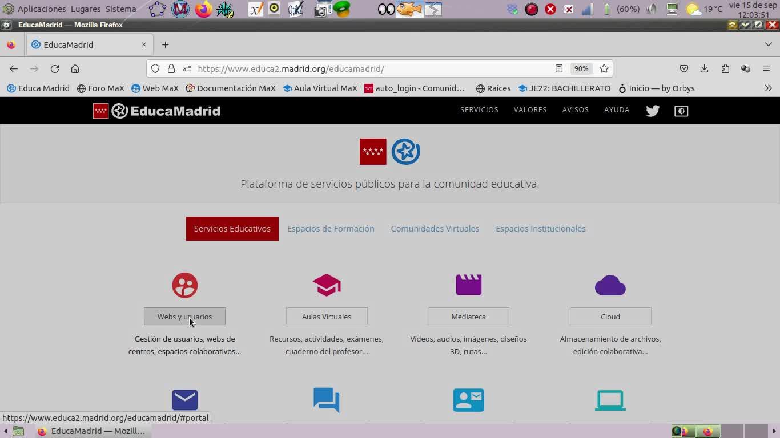The width and height of the screenshot is (780, 438).
Task: Open the Inicio — by Orbys bookmark
Action: (x=657, y=88)
